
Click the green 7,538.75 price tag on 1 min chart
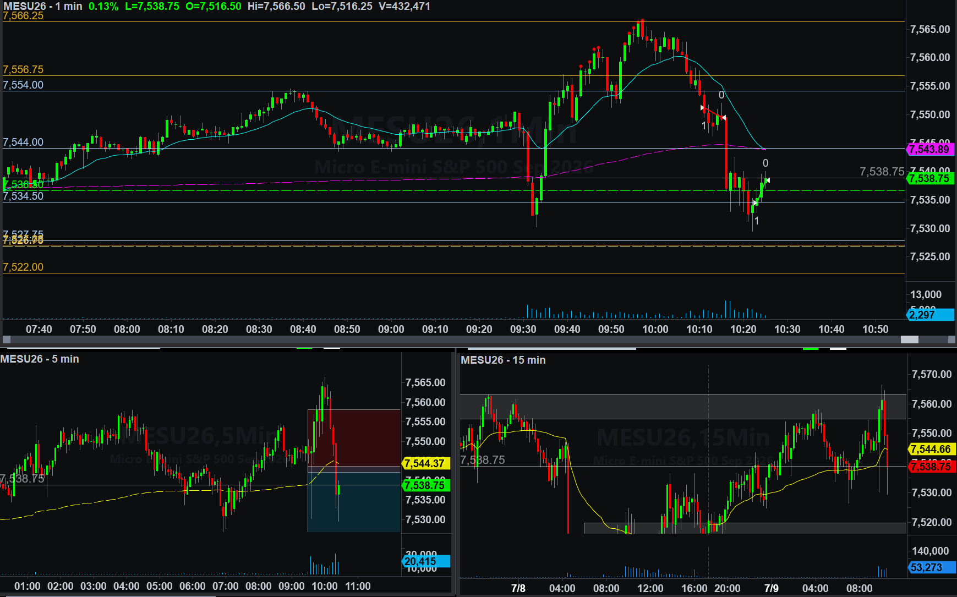tap(930, 178)
